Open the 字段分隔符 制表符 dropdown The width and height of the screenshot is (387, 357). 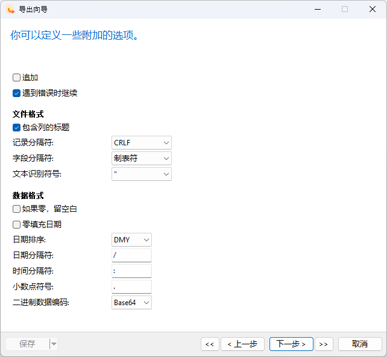click(x=142, y=158)
